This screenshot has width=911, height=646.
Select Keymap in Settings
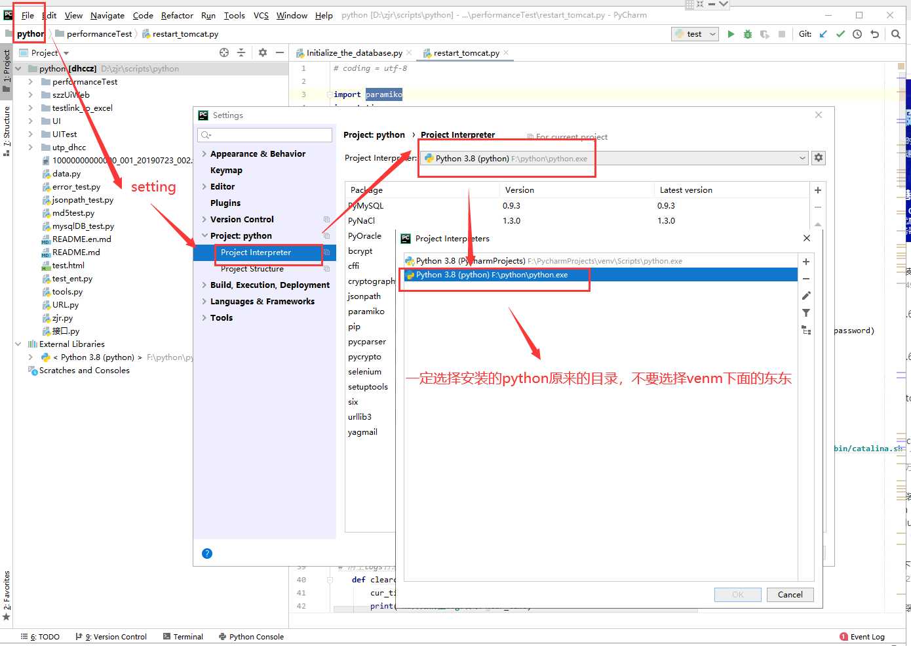(226, 171)
